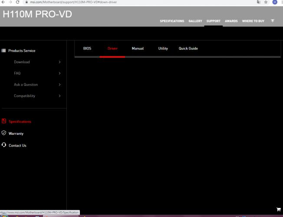
Task: Open the Compatibility sidebar item
Action: point(25,96)
